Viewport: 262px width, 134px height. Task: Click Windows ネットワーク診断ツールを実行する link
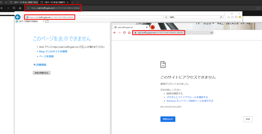pyautogui.click(x=190, y=101)
